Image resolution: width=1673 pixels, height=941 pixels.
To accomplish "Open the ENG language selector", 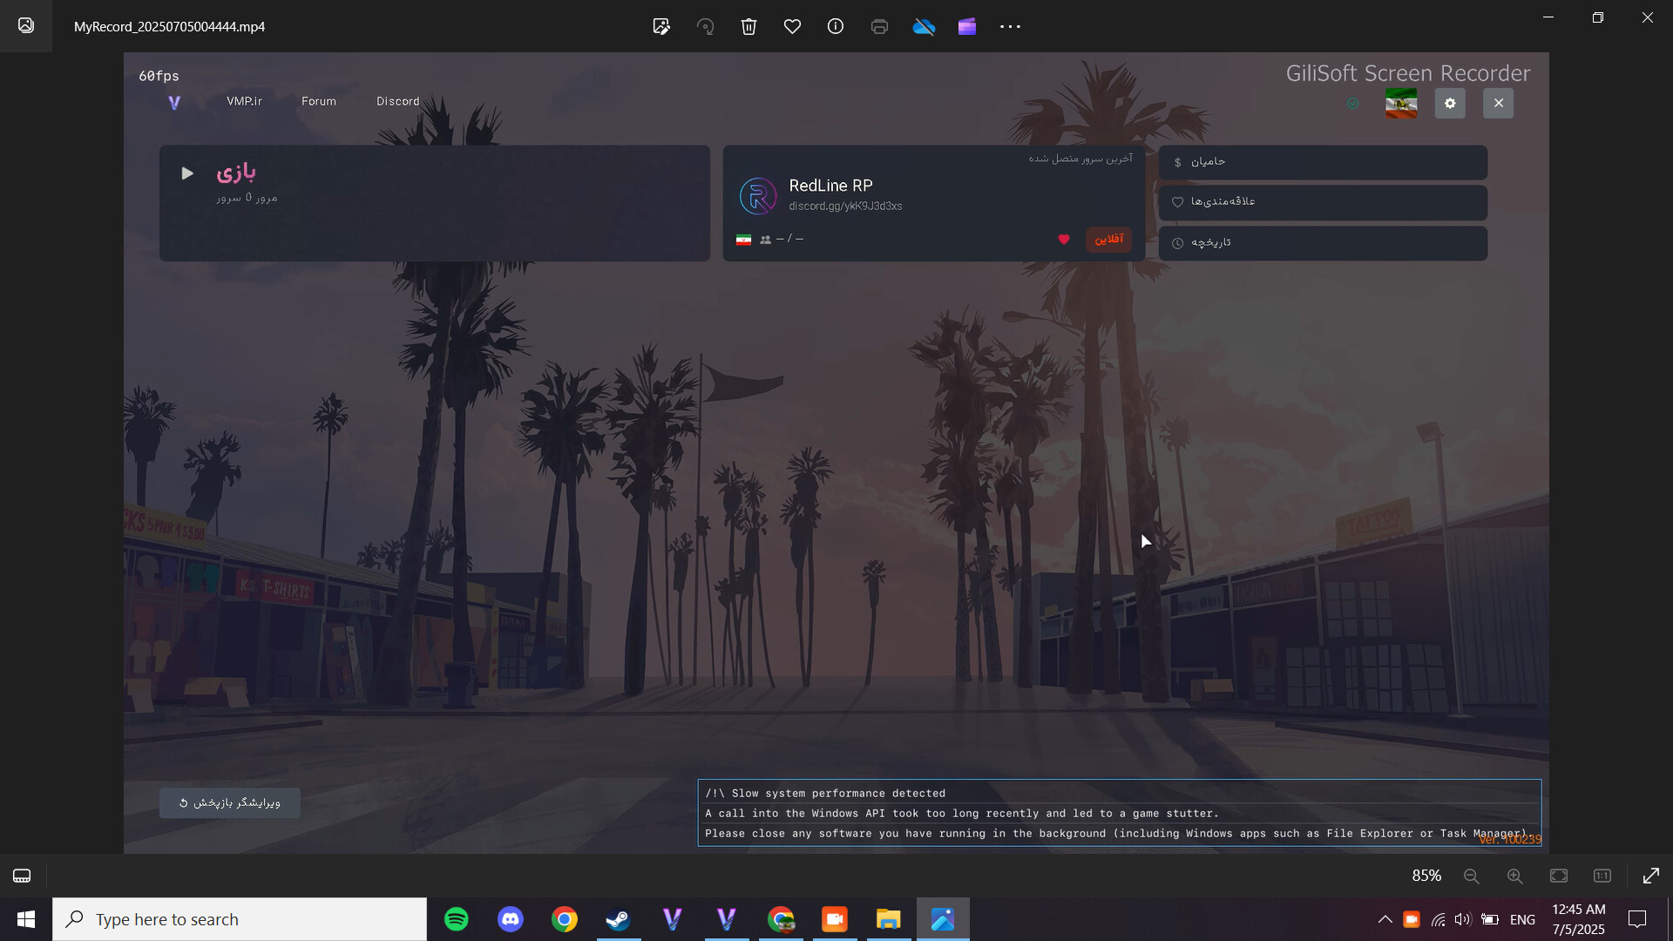I will (1522, 919).
